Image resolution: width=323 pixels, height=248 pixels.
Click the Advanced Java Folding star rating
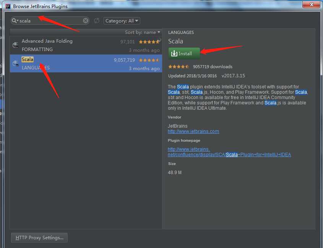coord(149,42)
